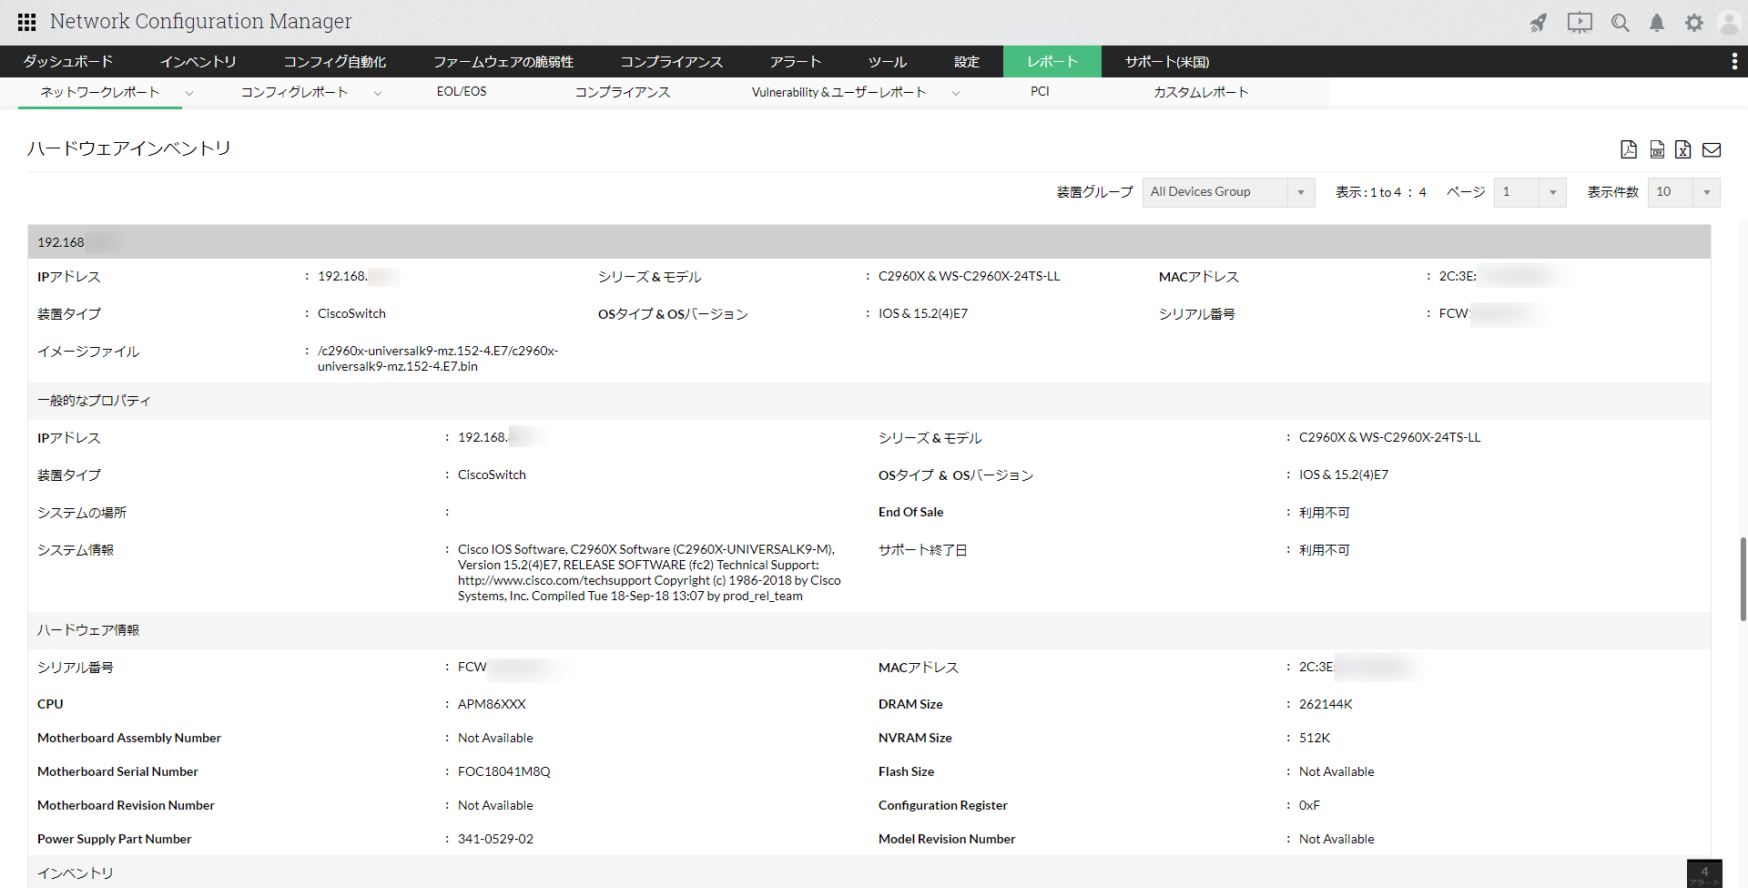Export the report as Excel file
This screenshot has width=1748, height=888.
pos(1683,149)
